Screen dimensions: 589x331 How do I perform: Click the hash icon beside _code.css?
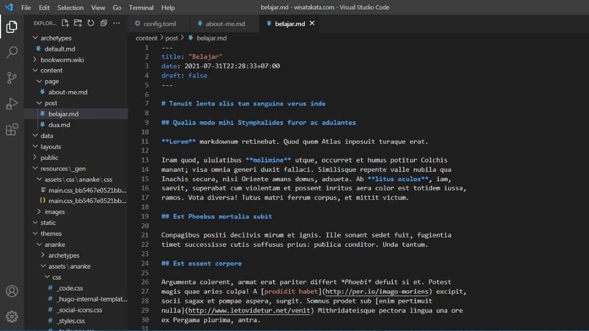50,288
